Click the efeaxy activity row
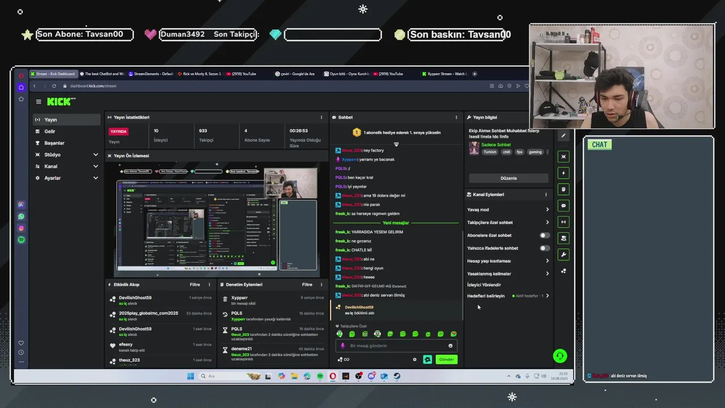Image resolution: width=725 pixels, height=408 pixels. [161, 347]
